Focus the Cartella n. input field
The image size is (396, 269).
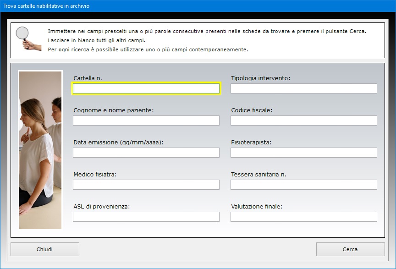point(146,88)
